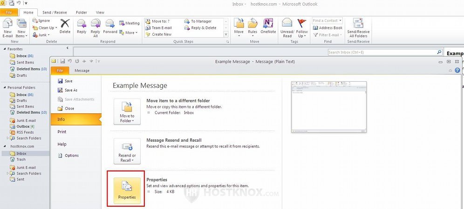Select the Create New quick step
464x209 pixels.
tap(158, 34)
